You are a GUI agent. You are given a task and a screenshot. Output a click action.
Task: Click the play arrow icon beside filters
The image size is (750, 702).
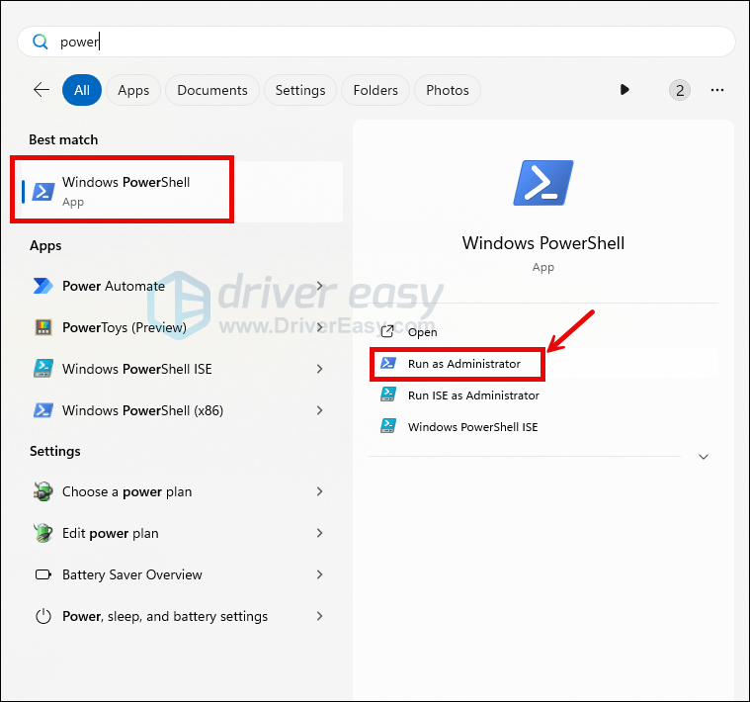click(625, 90)
